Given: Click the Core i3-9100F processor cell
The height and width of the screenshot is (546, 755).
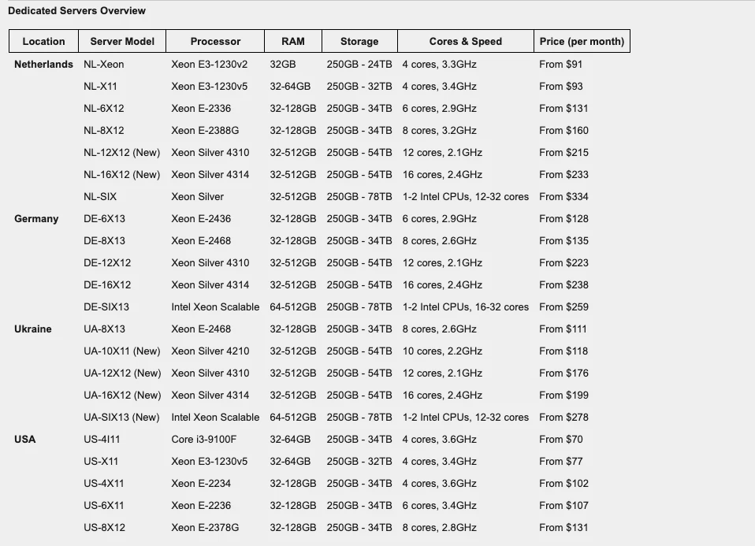Looking at the screenshot, I should (x=203, y=440).
